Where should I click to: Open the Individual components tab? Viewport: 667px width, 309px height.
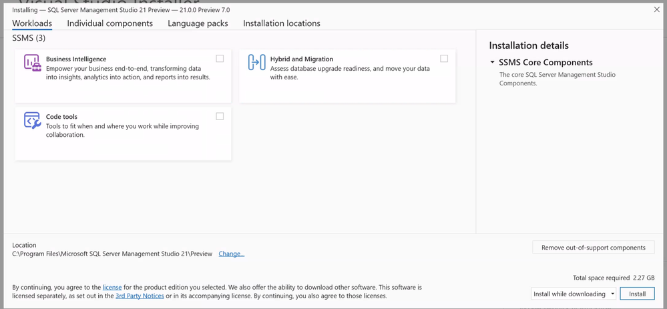click(x=109, y=23)
